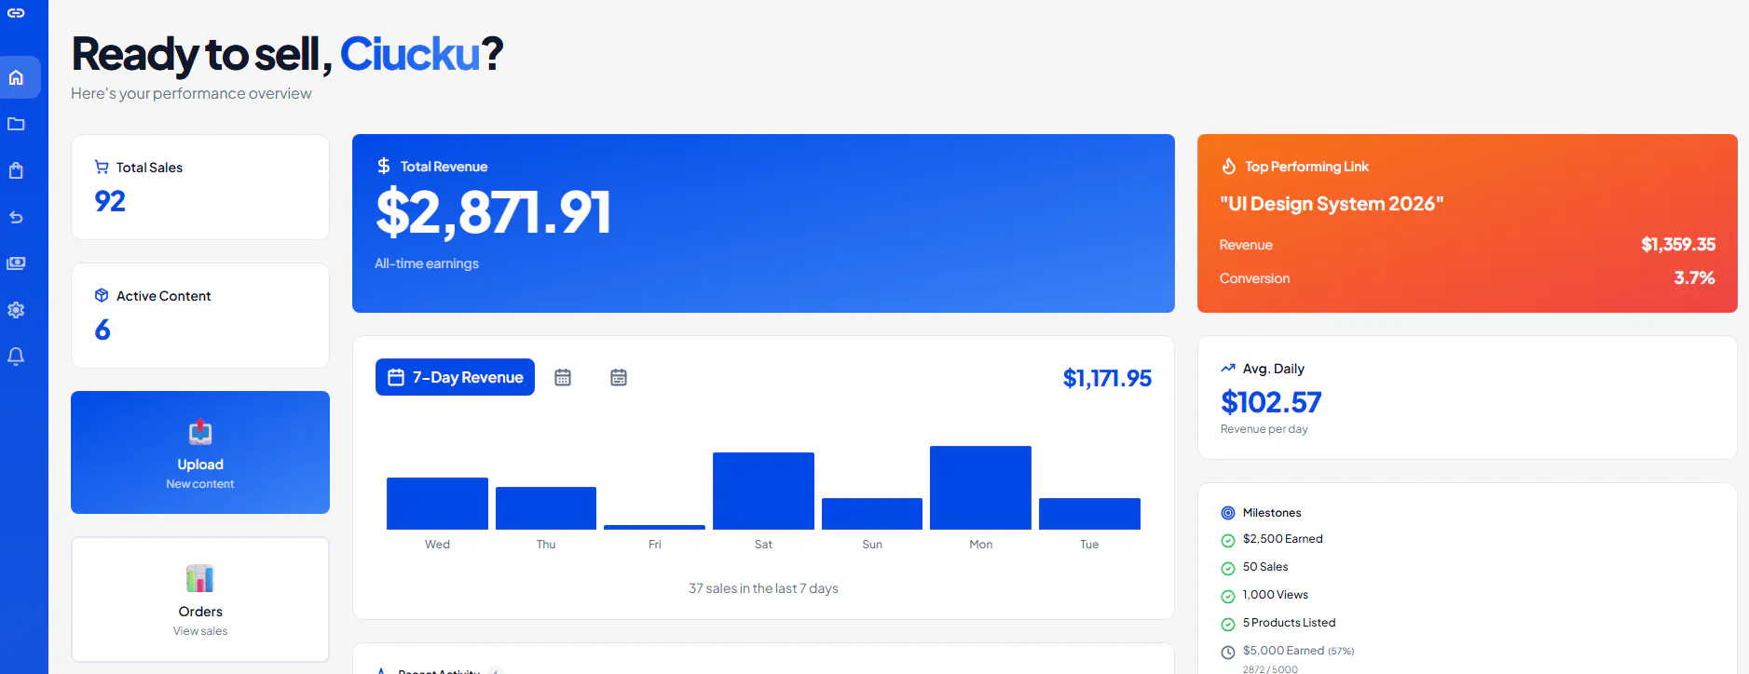Click the cube icon beside Active Content
The height and width of the screenshot is (674, 1749).
pos(102,295)
